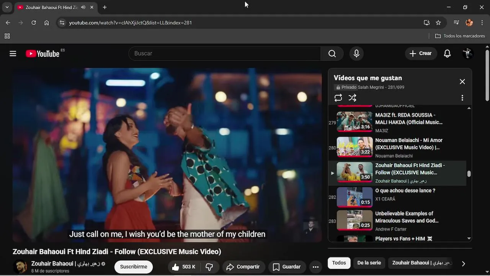The image size is (490, 276).
Task: Close the Vídeos que me gustan panel
Action: tap(462, 82)
